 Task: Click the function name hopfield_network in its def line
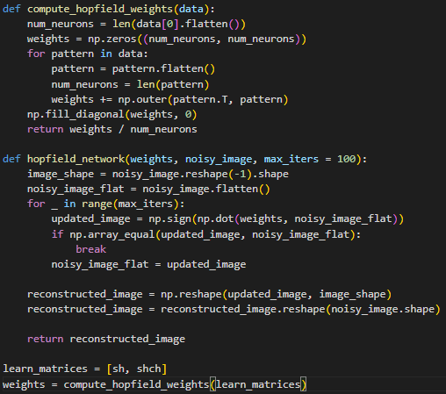point(76,159)
